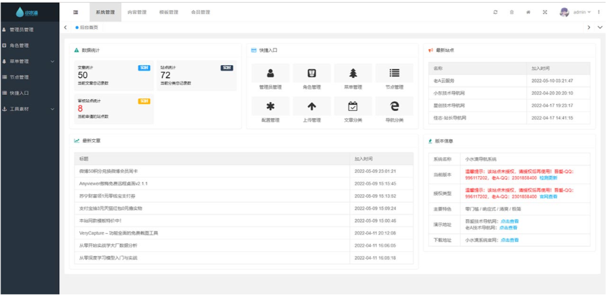Click the 管理员管理 person shortcut icon
The height and width of the screenshot is (297, 609).
tap(270, 73)
